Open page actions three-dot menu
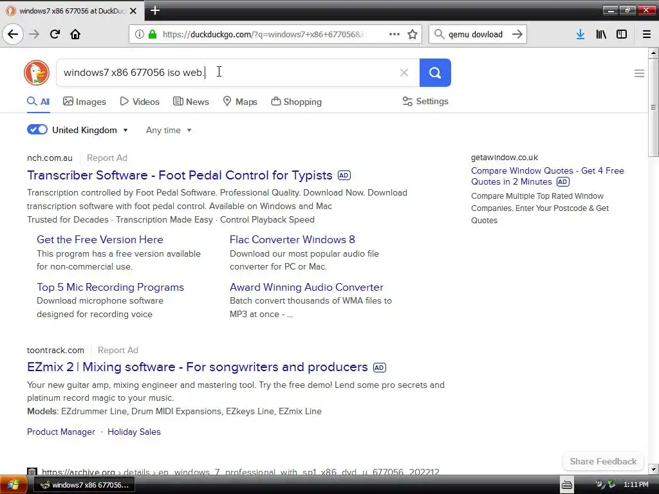Screen dimensions: 659x494 coord(394,34)
